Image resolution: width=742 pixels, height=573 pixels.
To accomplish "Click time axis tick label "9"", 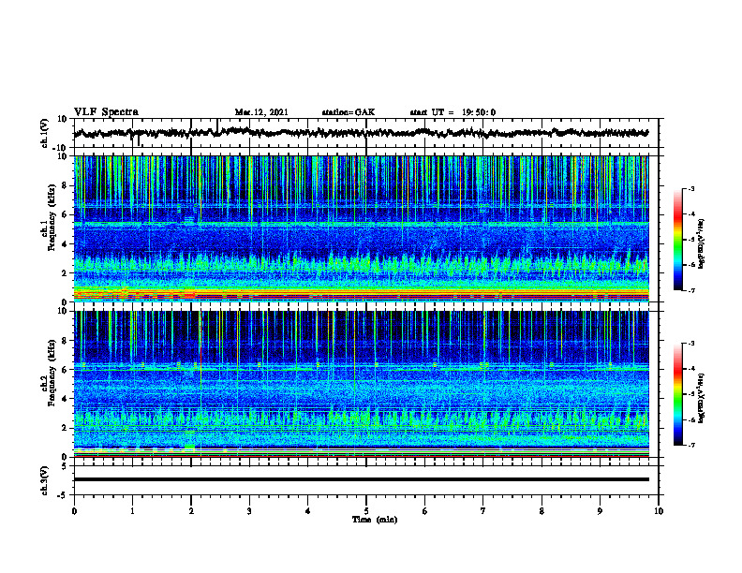I will tap(600, 511).
